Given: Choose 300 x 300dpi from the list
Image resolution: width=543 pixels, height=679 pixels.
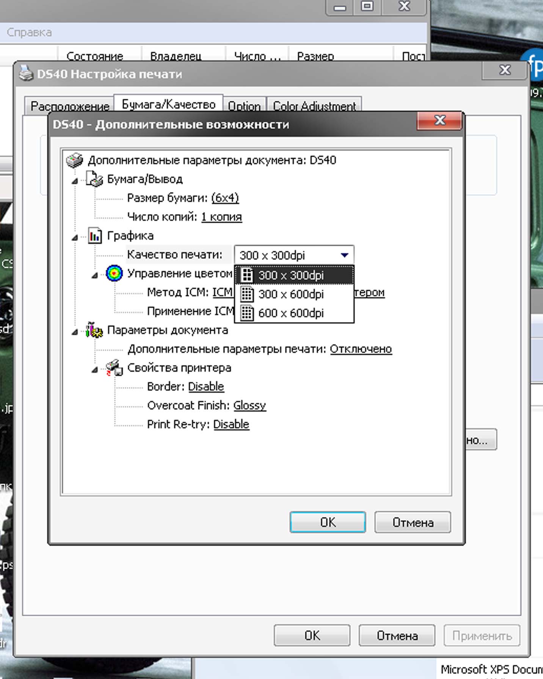Looking at the screenshot, I should (x=291, y=275).
